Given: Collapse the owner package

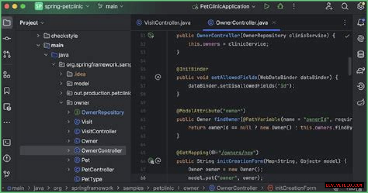Looking at the screenshot, I should click(61, 103).
